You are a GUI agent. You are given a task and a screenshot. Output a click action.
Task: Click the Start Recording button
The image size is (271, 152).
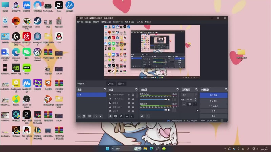[213, 101]
